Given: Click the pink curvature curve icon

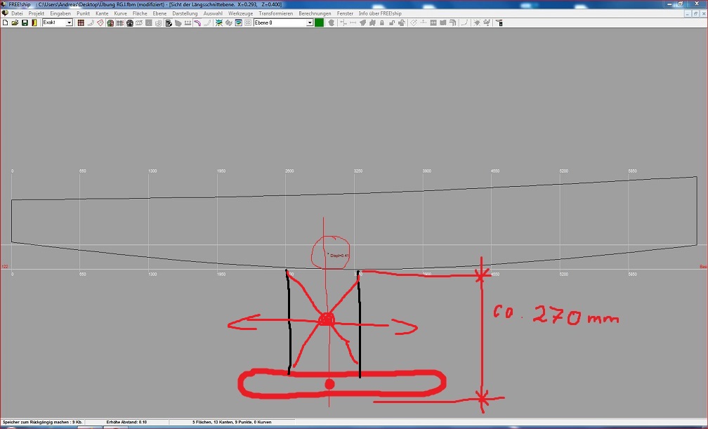Looking at the screenshot, I should [x=198, y=23].
